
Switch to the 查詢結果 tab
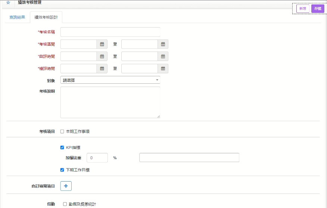pyautogui.click(x=18, y=17)
